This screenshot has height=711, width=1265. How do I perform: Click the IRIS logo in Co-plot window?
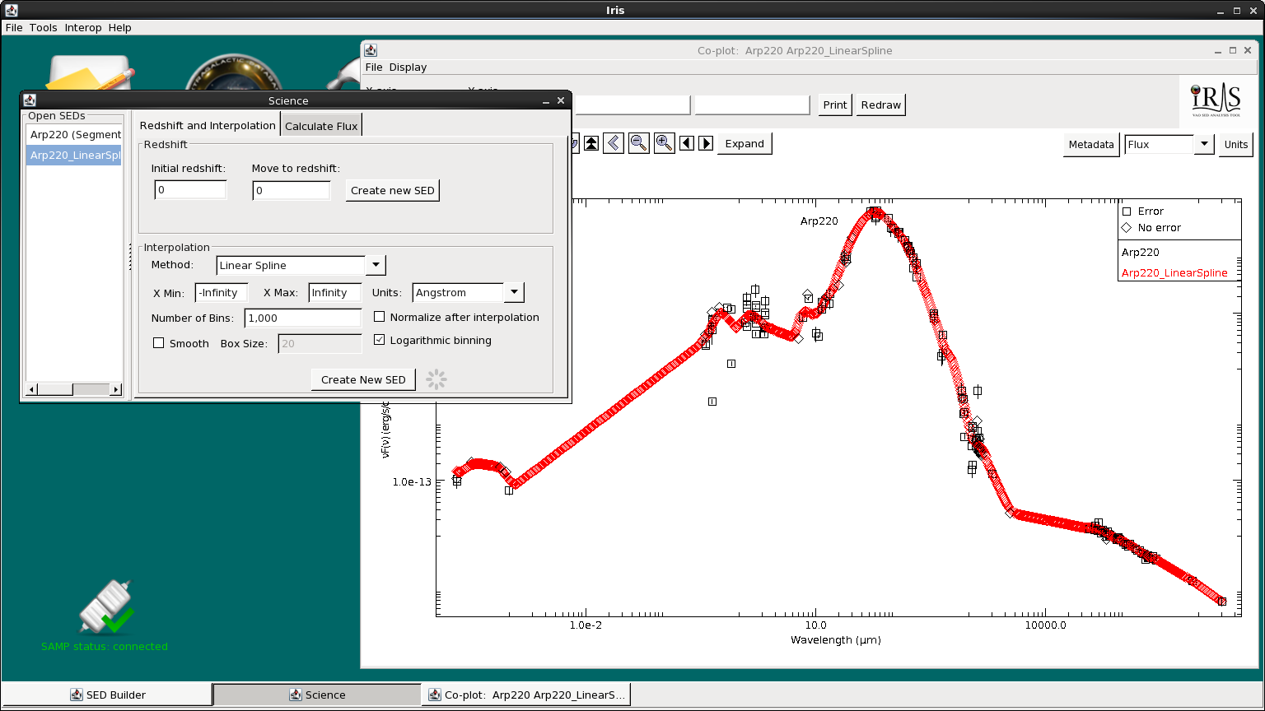(1216, 100)
